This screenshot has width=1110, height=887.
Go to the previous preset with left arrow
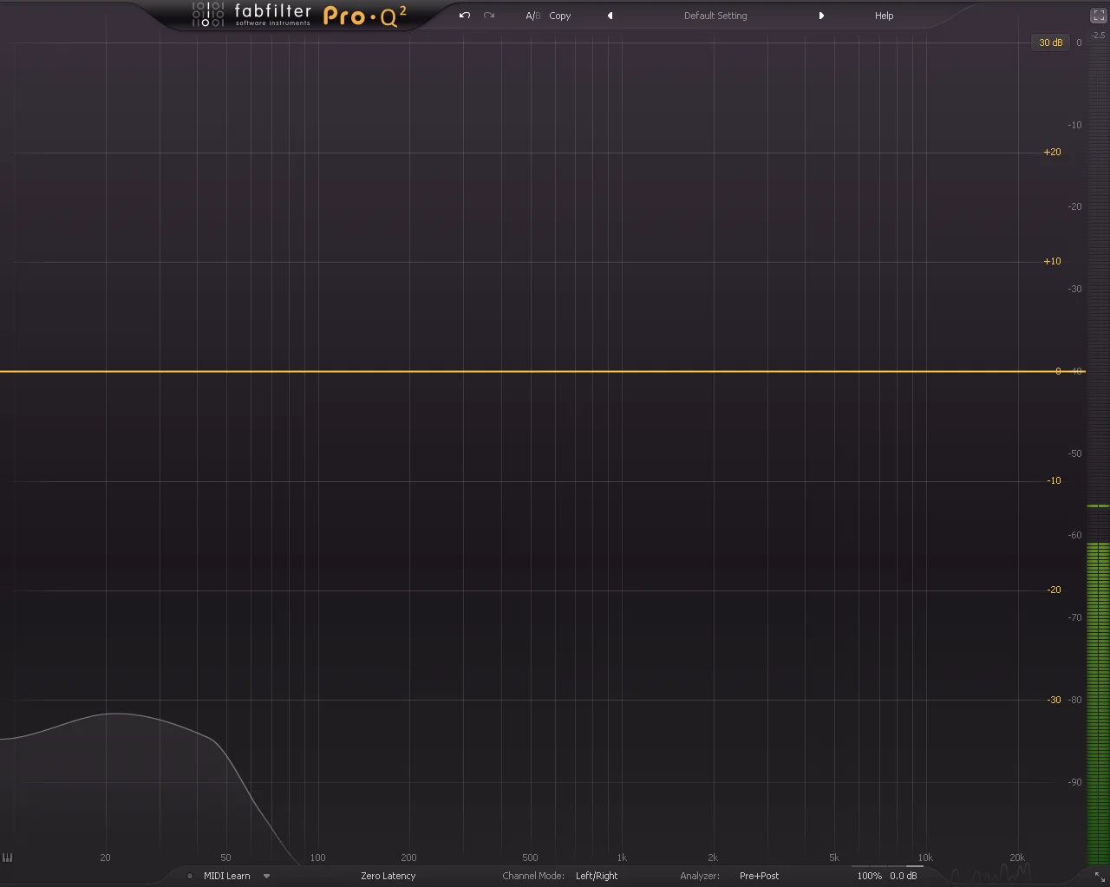[x=610, y=16]
